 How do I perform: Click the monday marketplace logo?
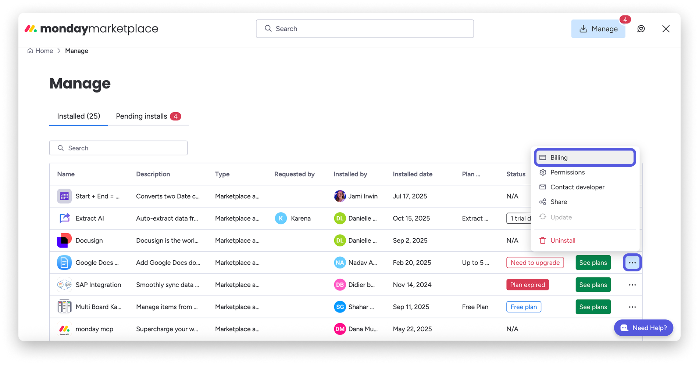91,29
